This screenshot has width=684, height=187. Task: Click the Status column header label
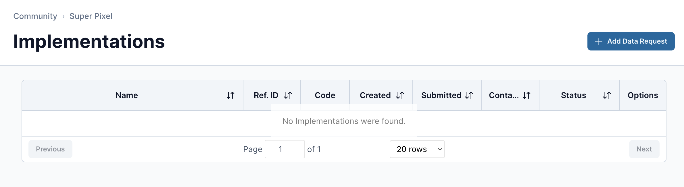pyautogui.click(x=573, y=95)
